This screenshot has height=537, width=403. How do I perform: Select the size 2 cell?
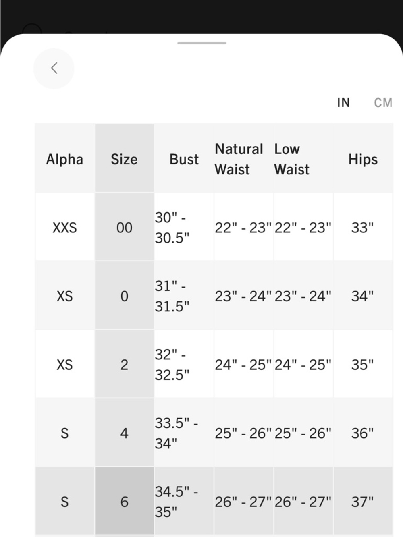coord(124,364)
